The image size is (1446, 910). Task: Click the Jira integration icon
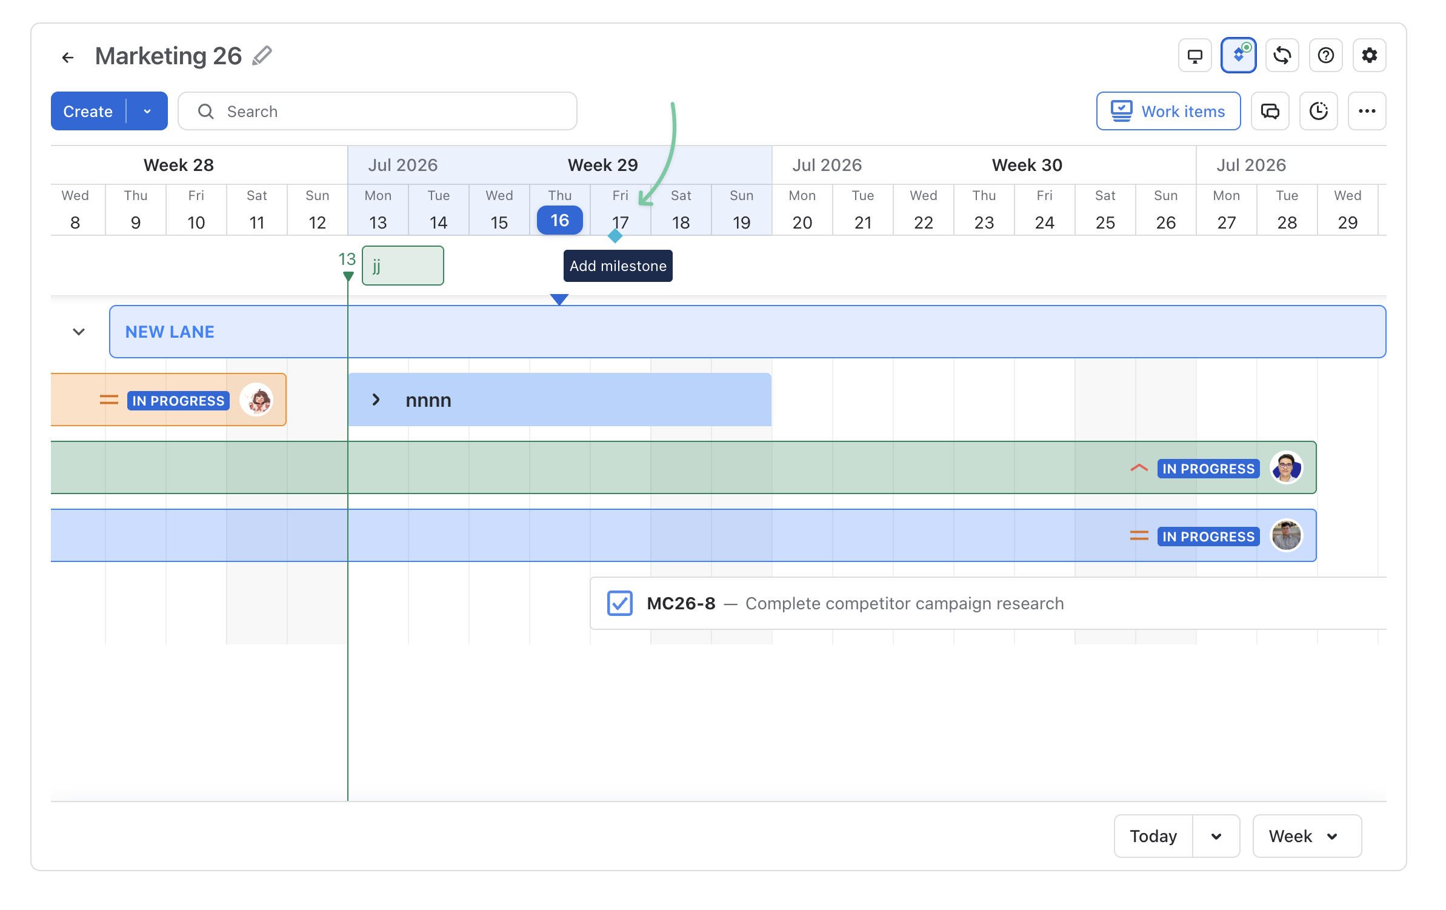pos(1238,56)
